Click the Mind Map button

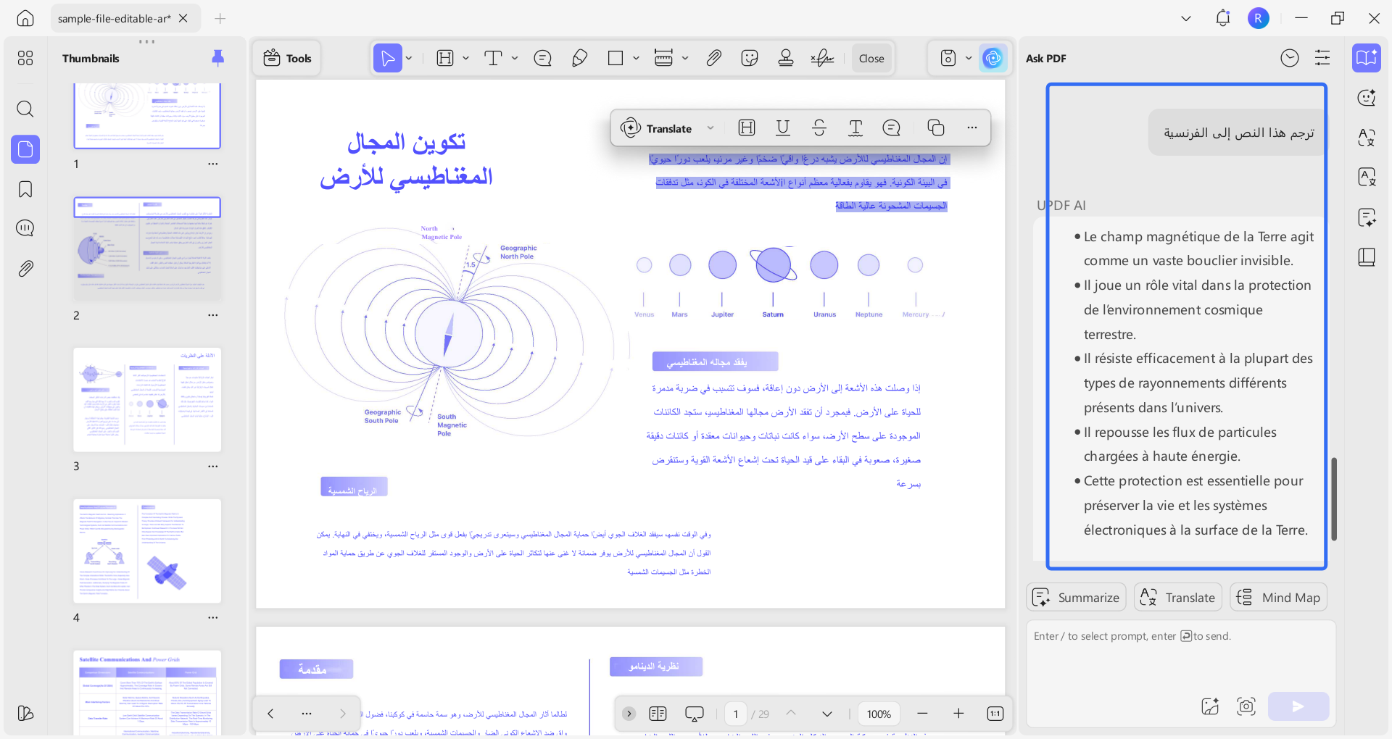1278,597
